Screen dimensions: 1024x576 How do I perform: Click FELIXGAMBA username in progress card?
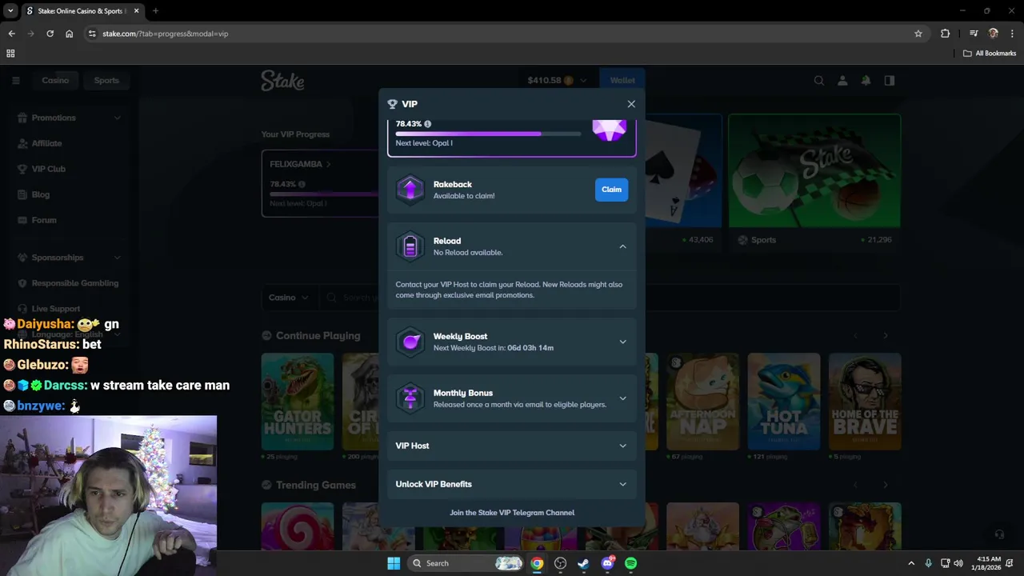click(x=296, y=164)
